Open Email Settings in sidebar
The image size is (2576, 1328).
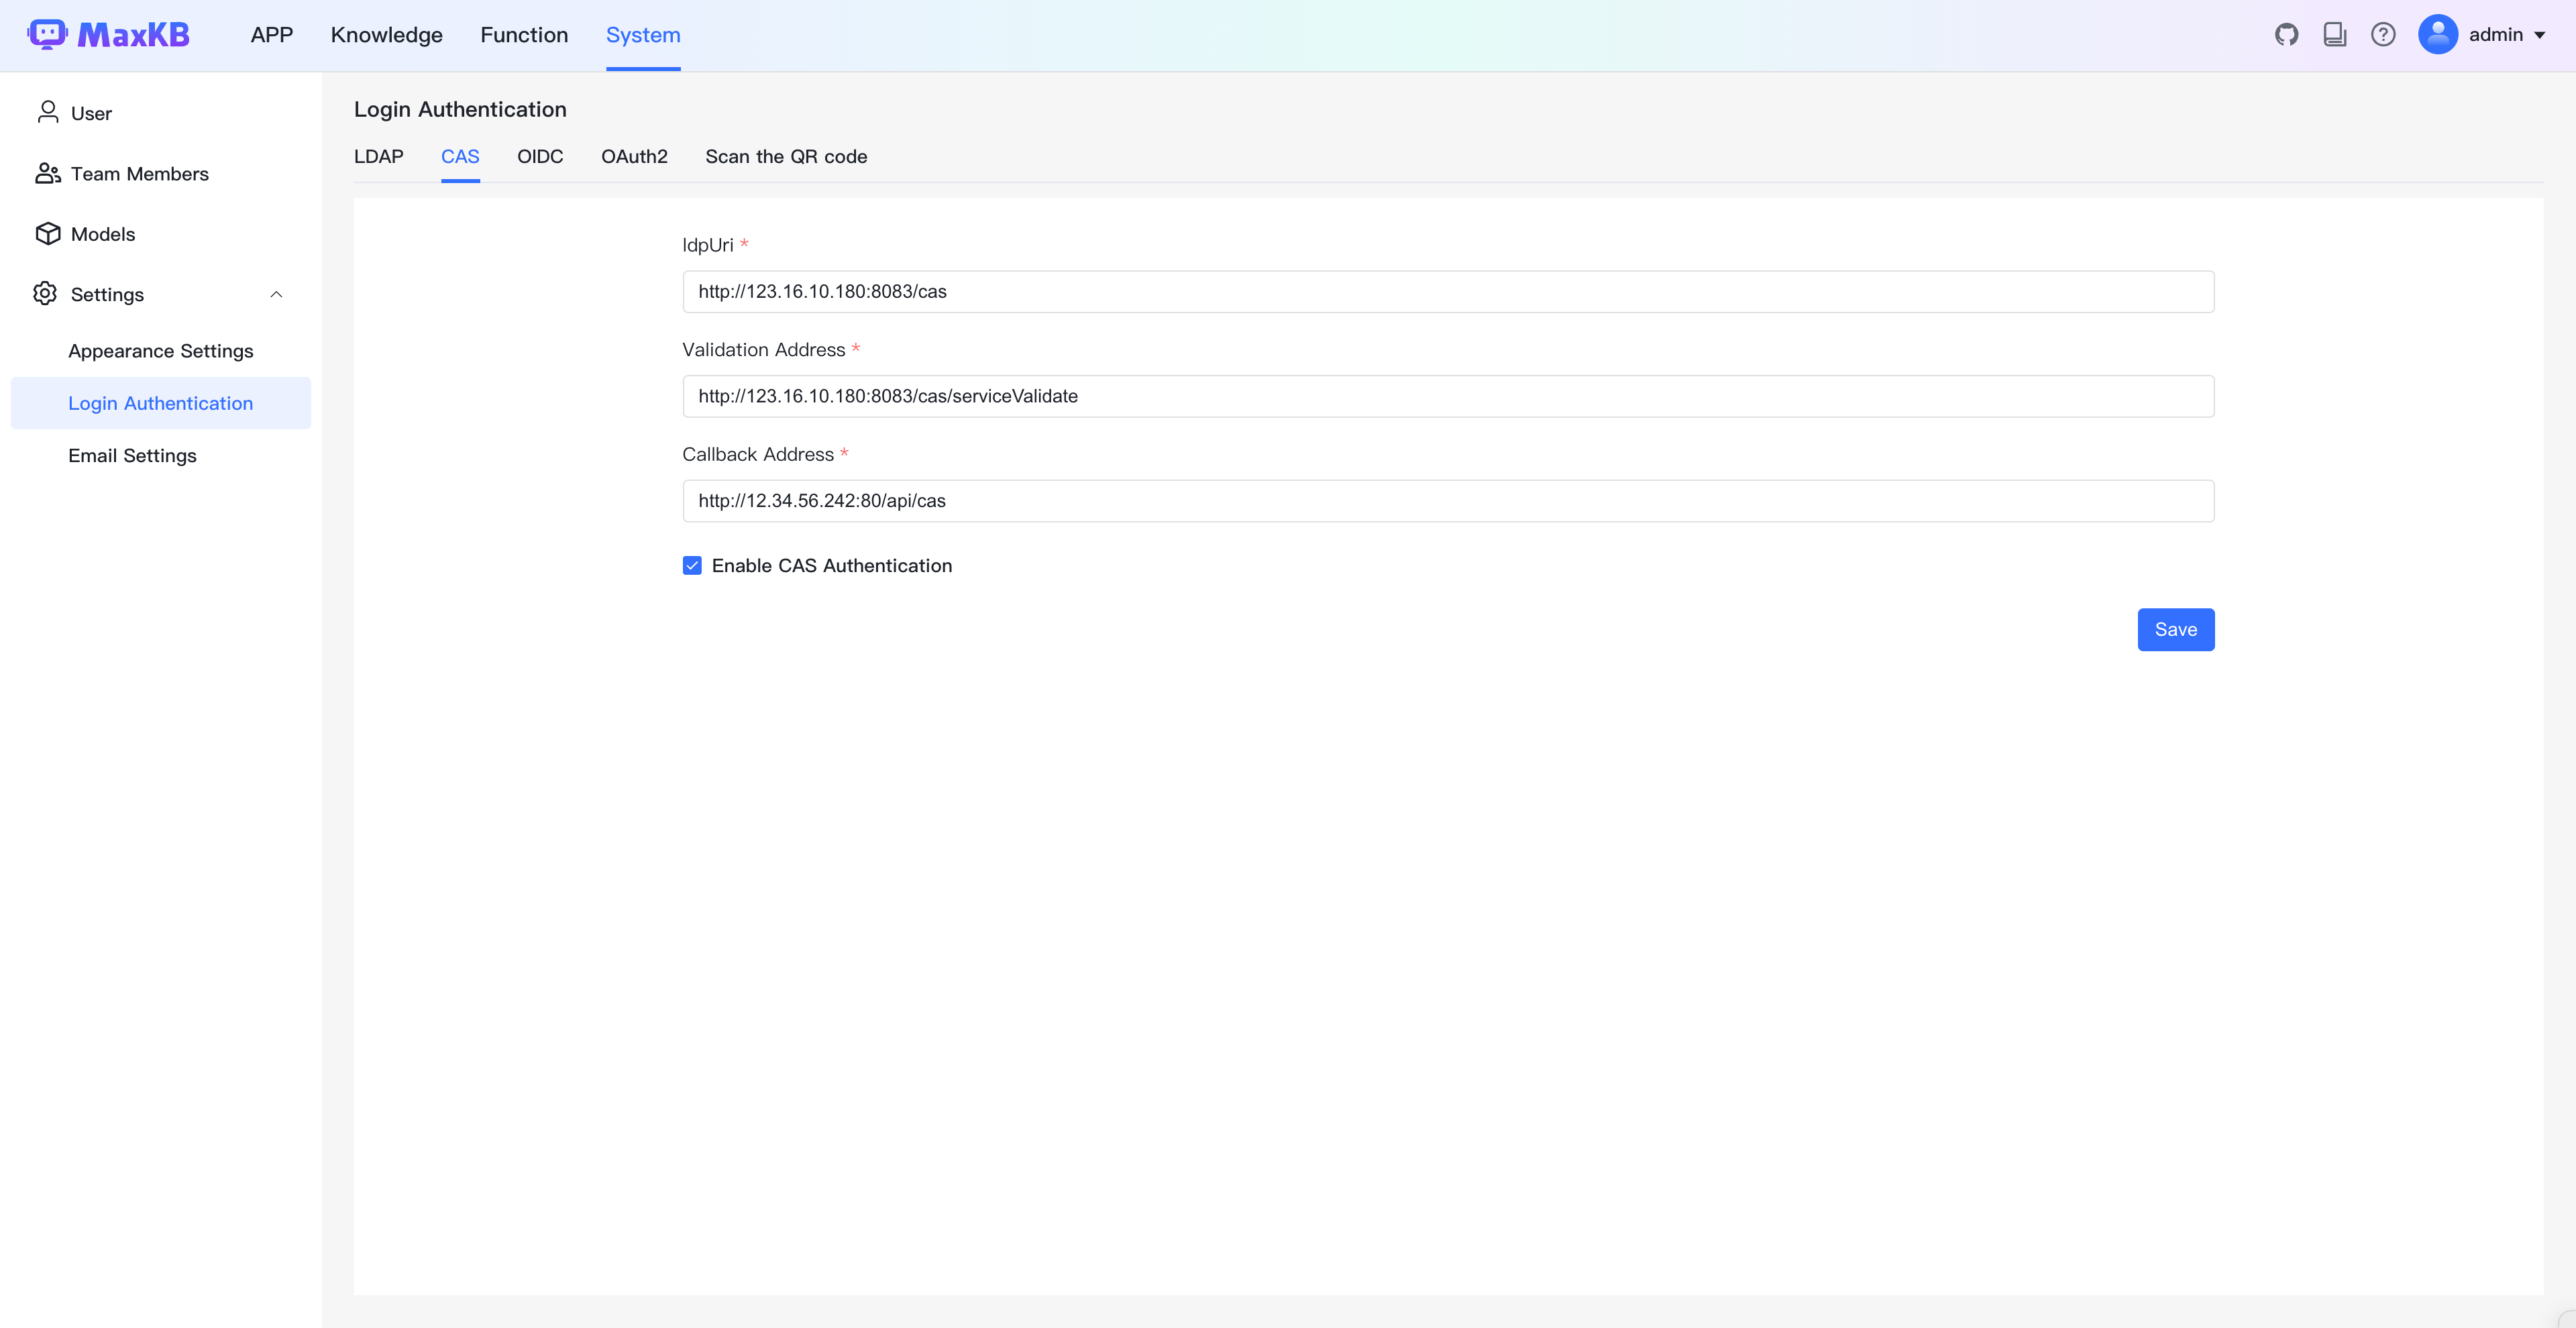click(132, 456)
